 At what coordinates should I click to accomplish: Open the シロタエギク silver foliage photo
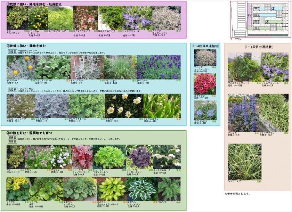point(52,106)
